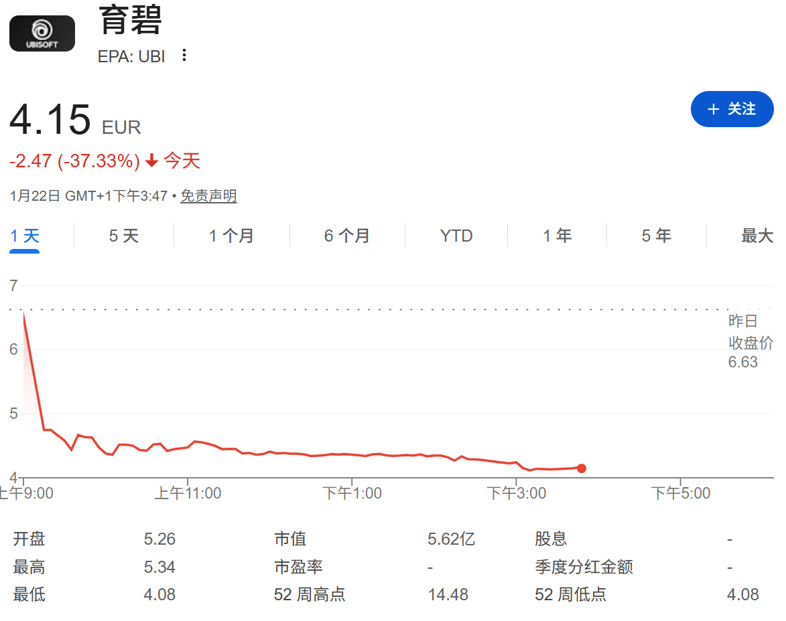786x621 pixels.
Task: Click the 52 周低点 label
Action: 570,594
